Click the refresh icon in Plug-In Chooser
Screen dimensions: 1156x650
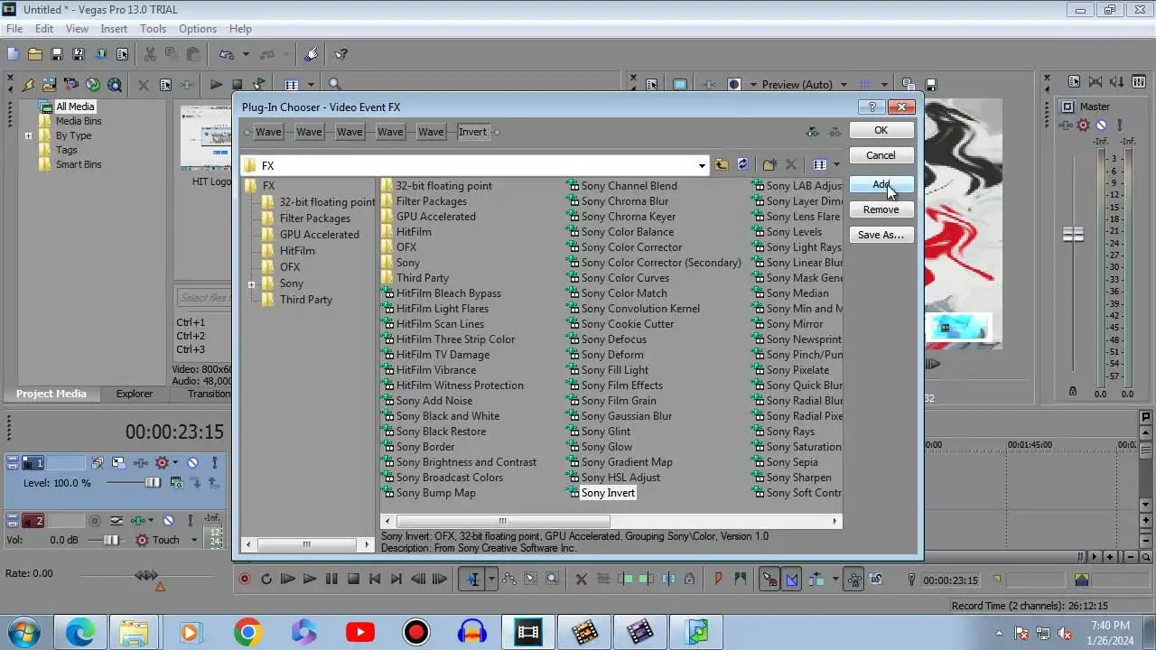742,164
